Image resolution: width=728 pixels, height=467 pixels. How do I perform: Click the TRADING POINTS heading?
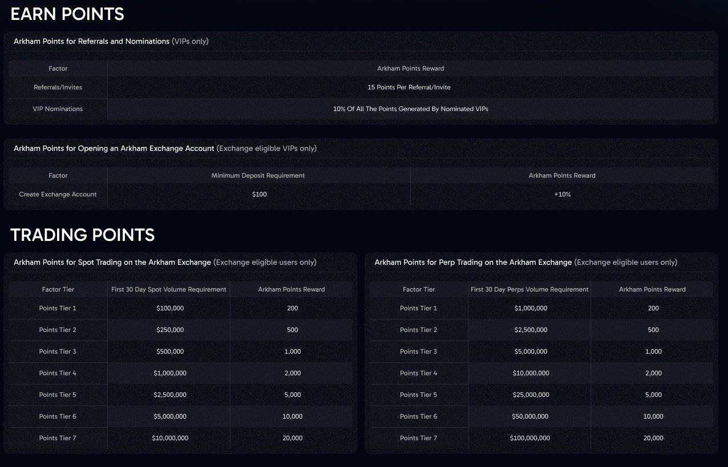coord(83,235)
